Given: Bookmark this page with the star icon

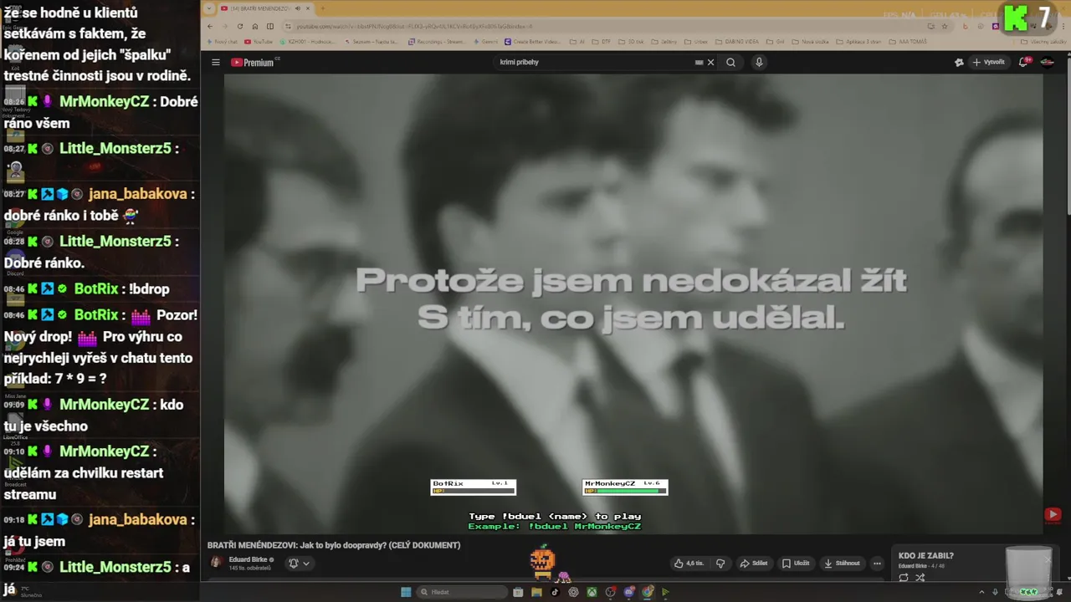Looking at the screenshot, I should pyautogui.click(x=945, y=26).
